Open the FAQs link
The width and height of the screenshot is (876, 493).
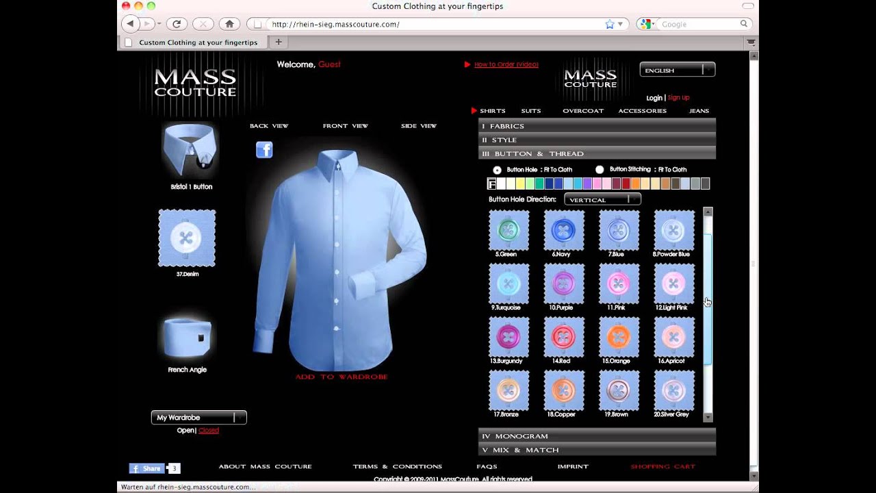coord(487,466)
